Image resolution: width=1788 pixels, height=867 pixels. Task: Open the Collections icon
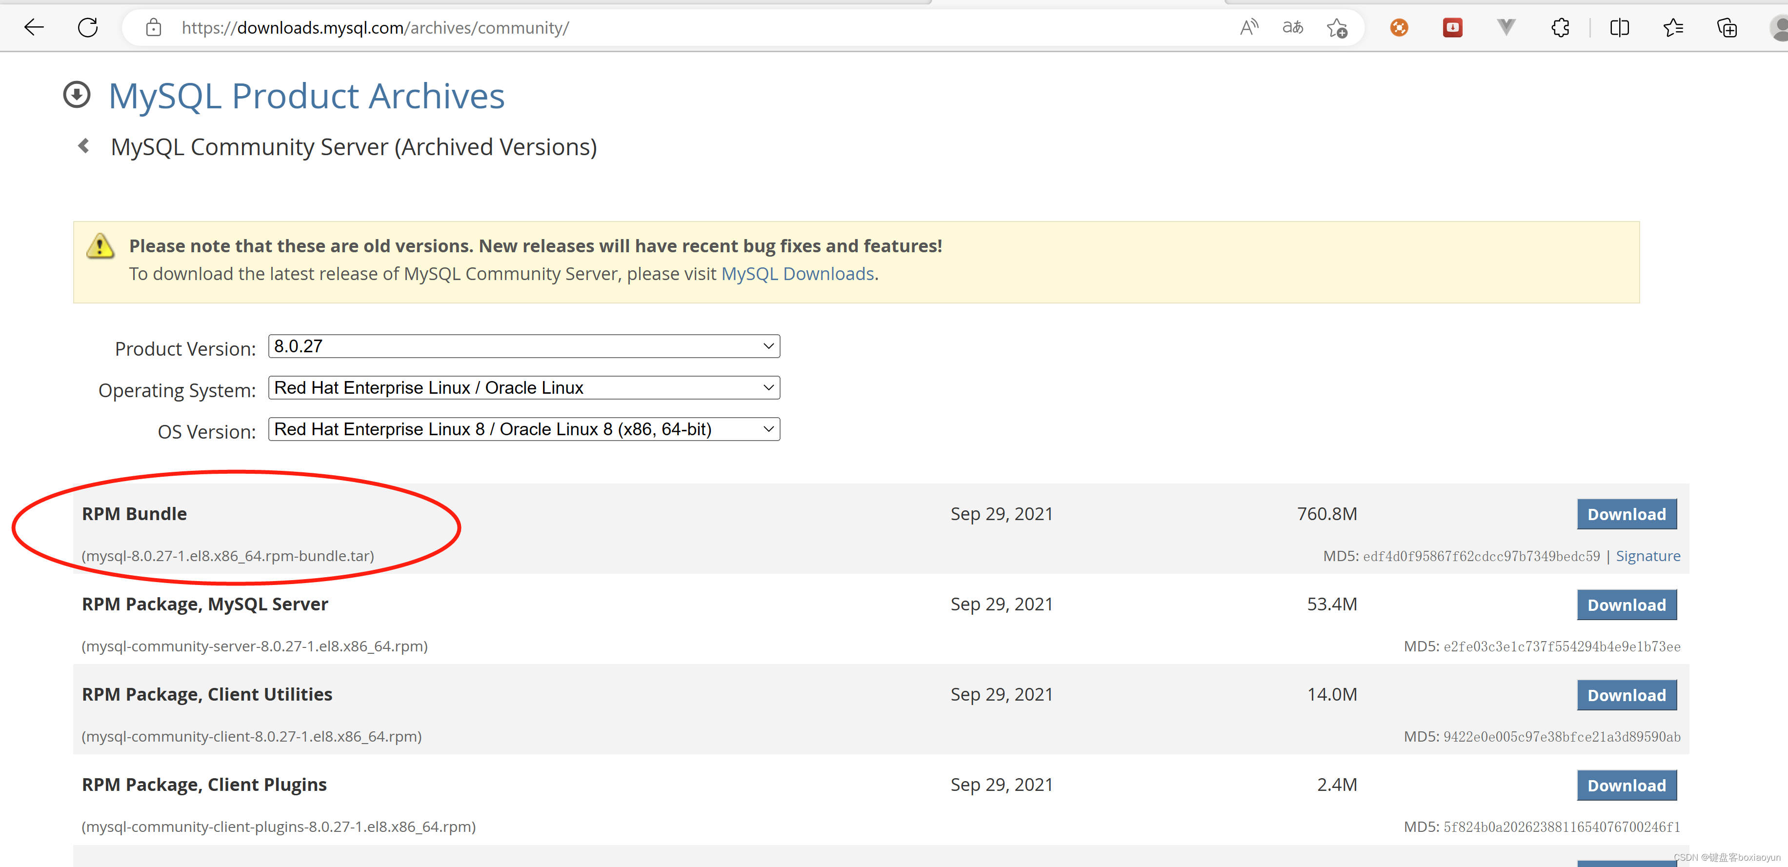[1726, 28]
